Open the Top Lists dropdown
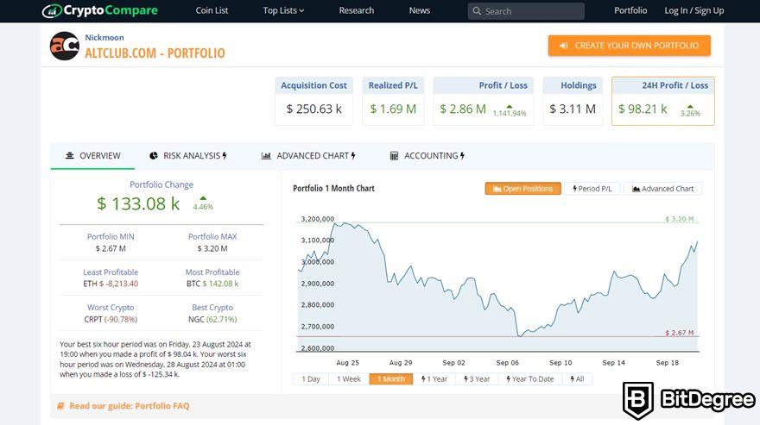The width and height of the screenshot is (760, 425). click(283, 10)
